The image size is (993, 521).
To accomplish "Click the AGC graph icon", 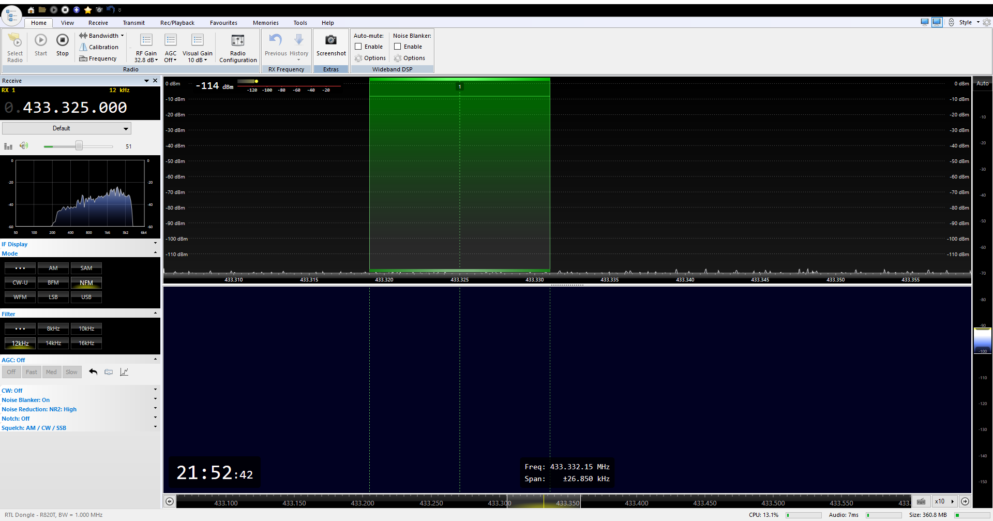I will 124,372.
